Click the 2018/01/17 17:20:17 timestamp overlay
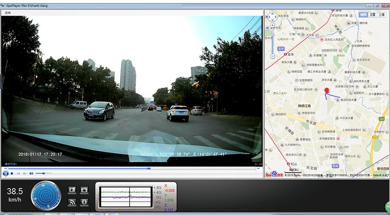Image resolution: width=390 pixels, height=215 pixels. pos(40,154)
